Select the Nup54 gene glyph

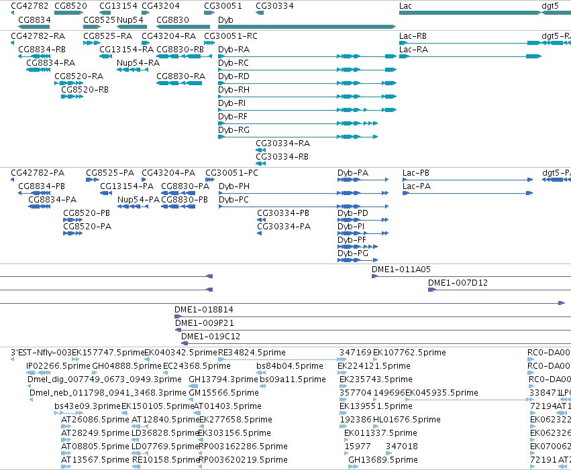132,27
